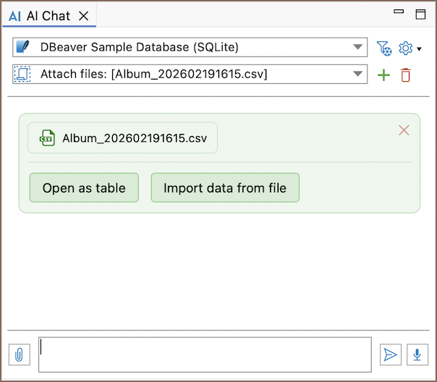Delete attachment using red trash icon
437x382 pixels.
[x=405, y=75]
